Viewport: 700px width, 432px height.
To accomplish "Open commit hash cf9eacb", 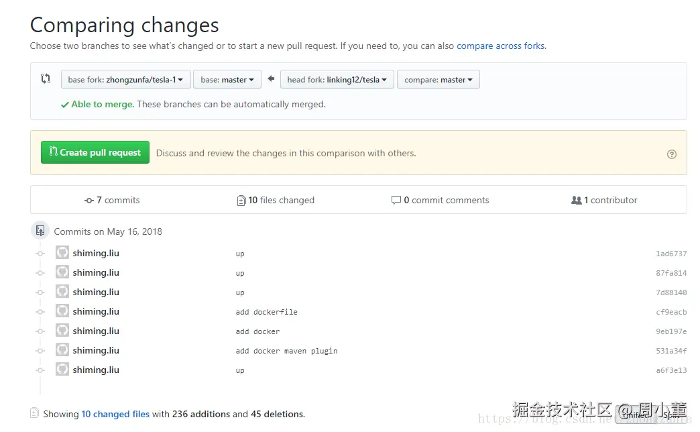I will [x=671, y=312].
